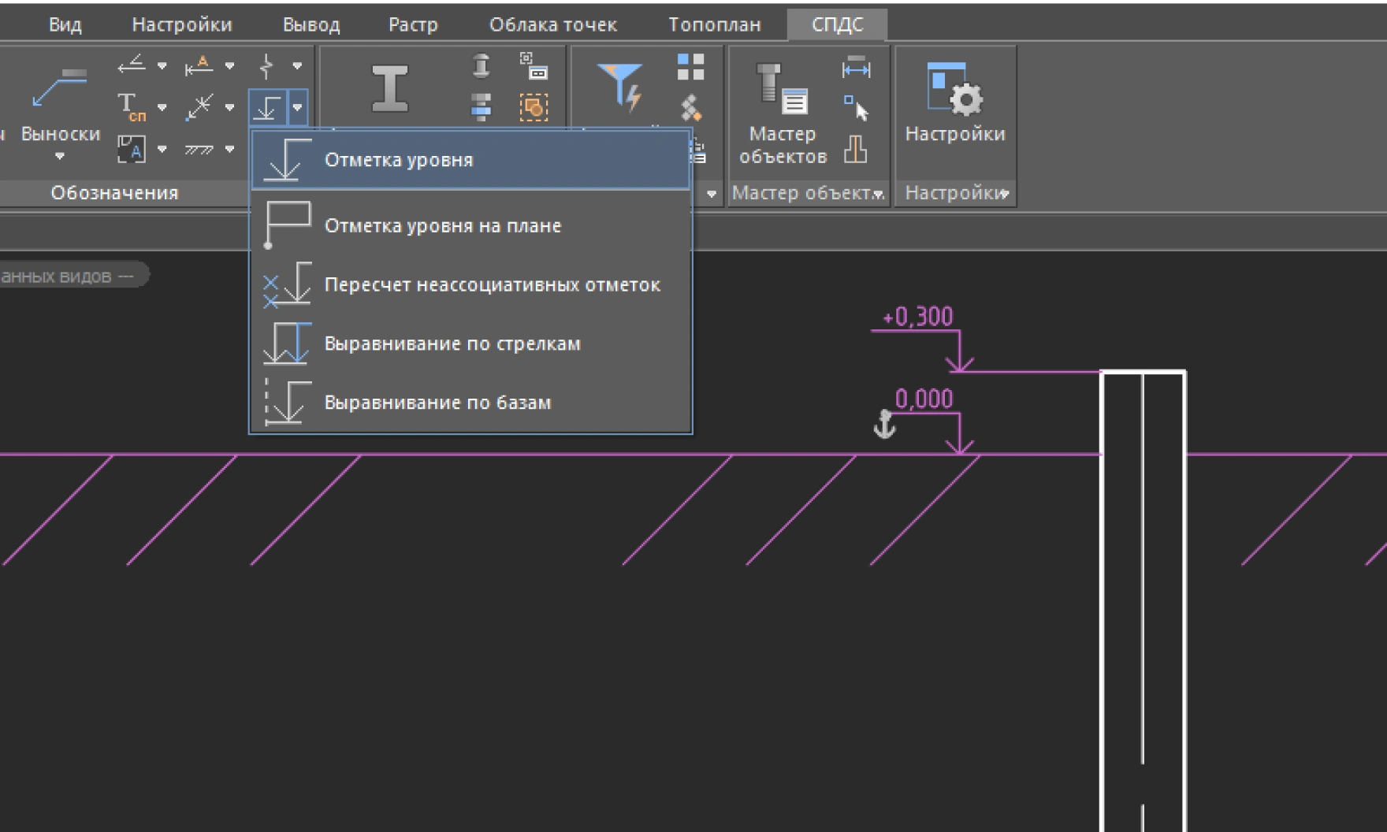Select Выравнивание по стрелкам menu entry
The height and width of the screenshot is (832, 1387).
(453, 343)
